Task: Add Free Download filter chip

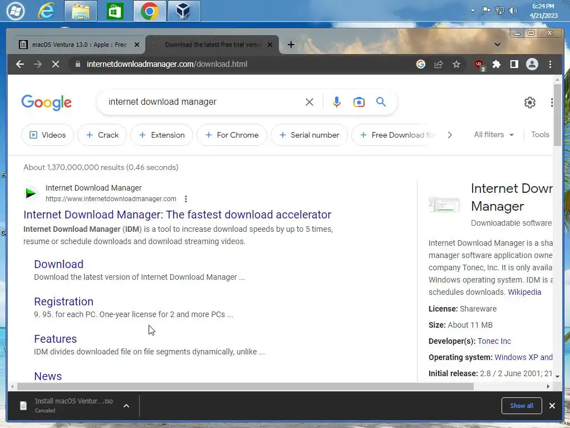Action: pos(394,135)
